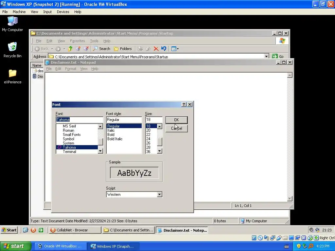Click the Font dialog help question button
Screen dimensions: 335x251
184,104
